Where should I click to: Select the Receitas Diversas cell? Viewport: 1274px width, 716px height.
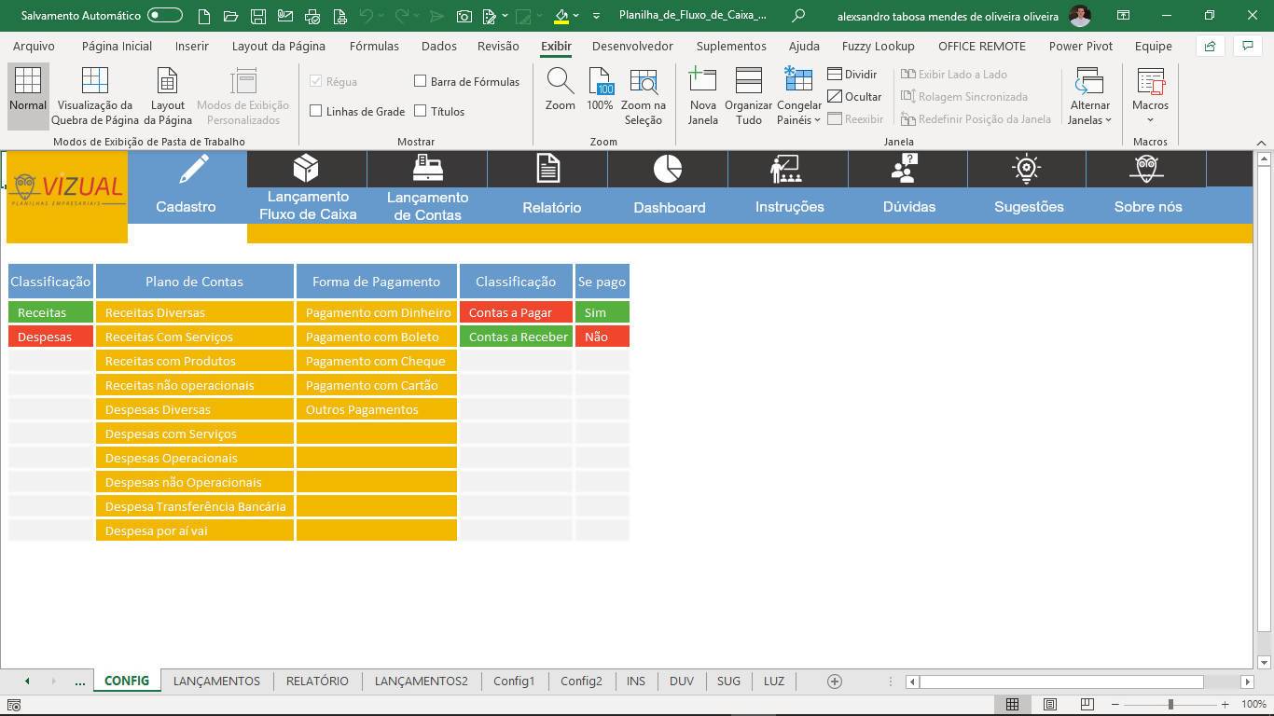tap(195, 312)
